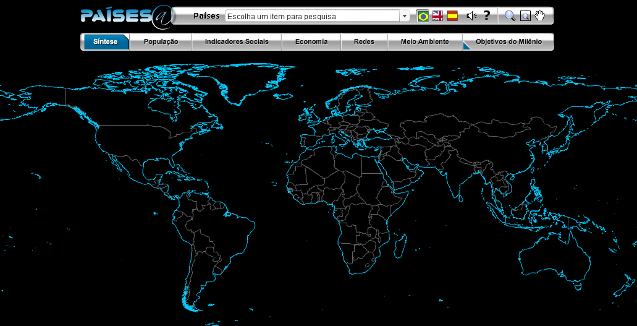Open the Redes tab

pos(364,42)
